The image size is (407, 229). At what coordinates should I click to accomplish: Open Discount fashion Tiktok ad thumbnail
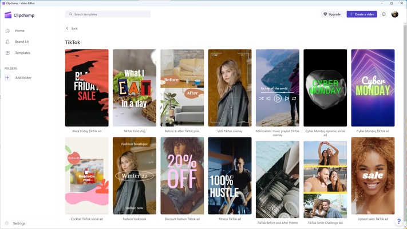[x=182, y=176]
